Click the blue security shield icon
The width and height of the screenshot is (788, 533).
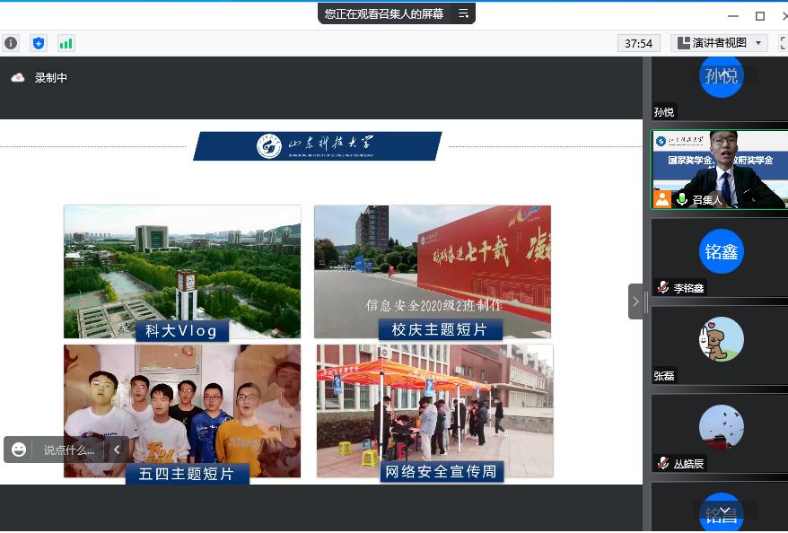pyautogui.click(x=39, y=43)
